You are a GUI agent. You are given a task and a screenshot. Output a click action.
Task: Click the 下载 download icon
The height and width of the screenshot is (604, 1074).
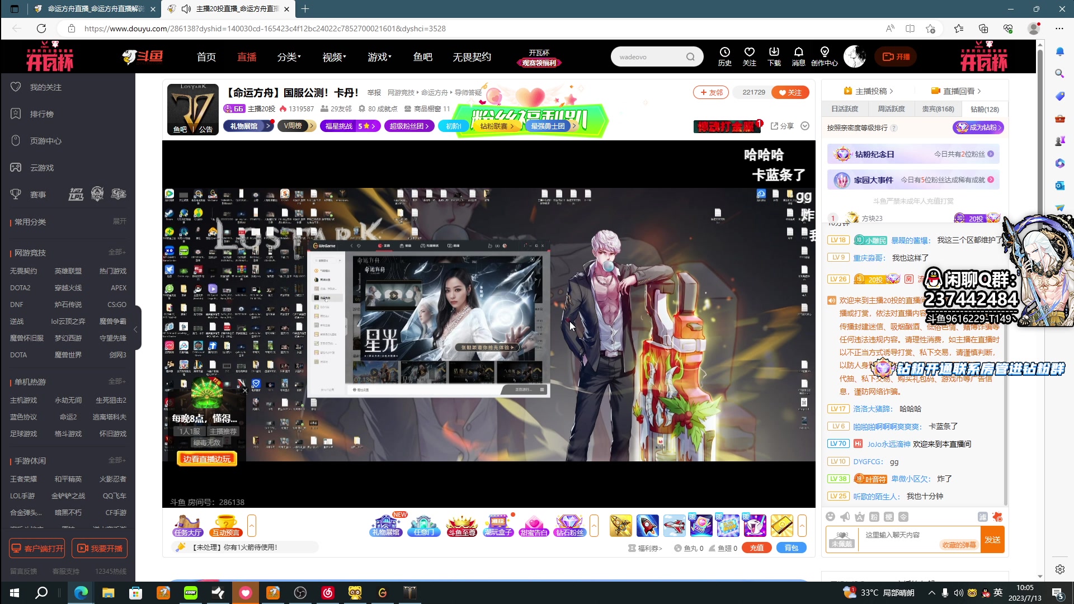[774, 56]
